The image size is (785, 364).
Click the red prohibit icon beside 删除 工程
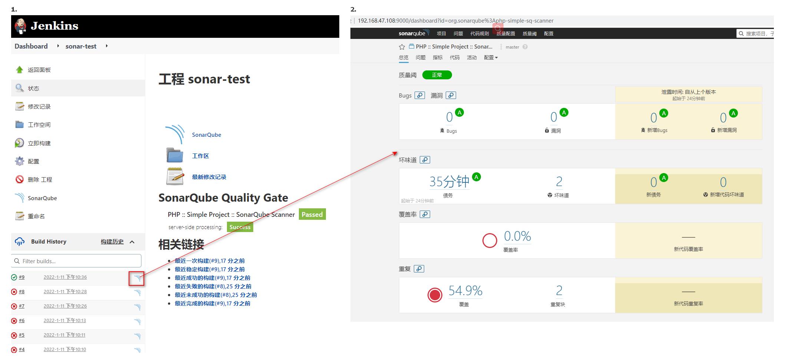pos(19,179)
